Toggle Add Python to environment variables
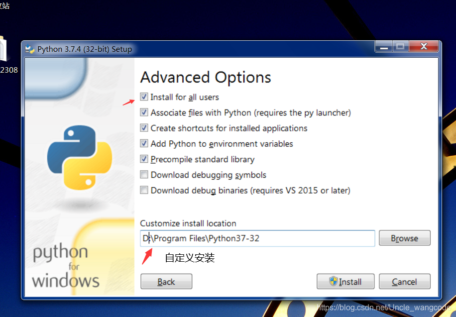The height and width of the screenshot is (317, 456). 144,143
